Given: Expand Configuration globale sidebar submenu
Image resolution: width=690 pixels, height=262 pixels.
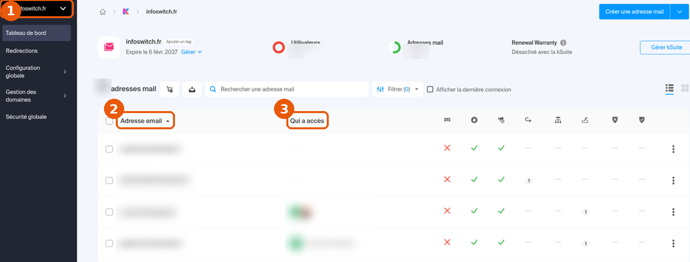Looking at the screenshot, I should (35, 72).
